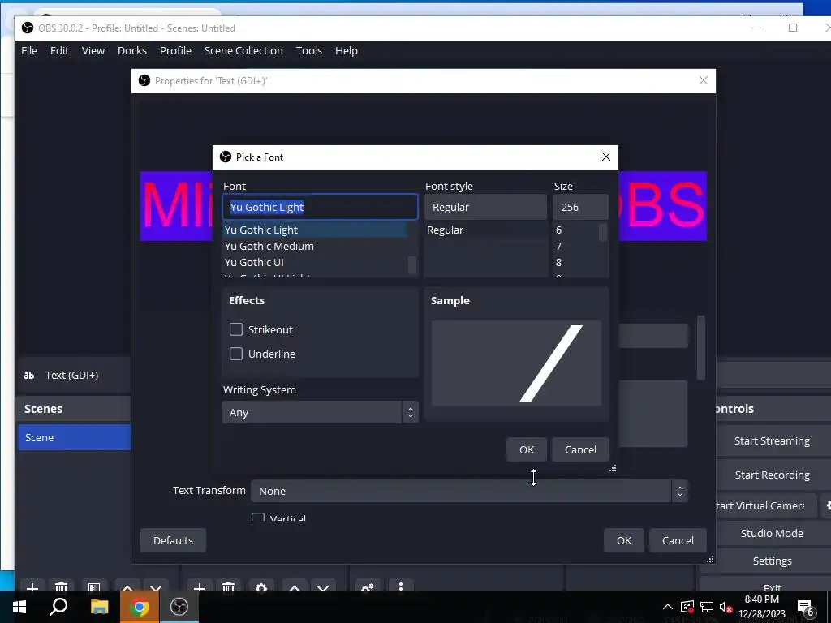
Task: Open File Explorer from taskbar
Action: point(99,607)
